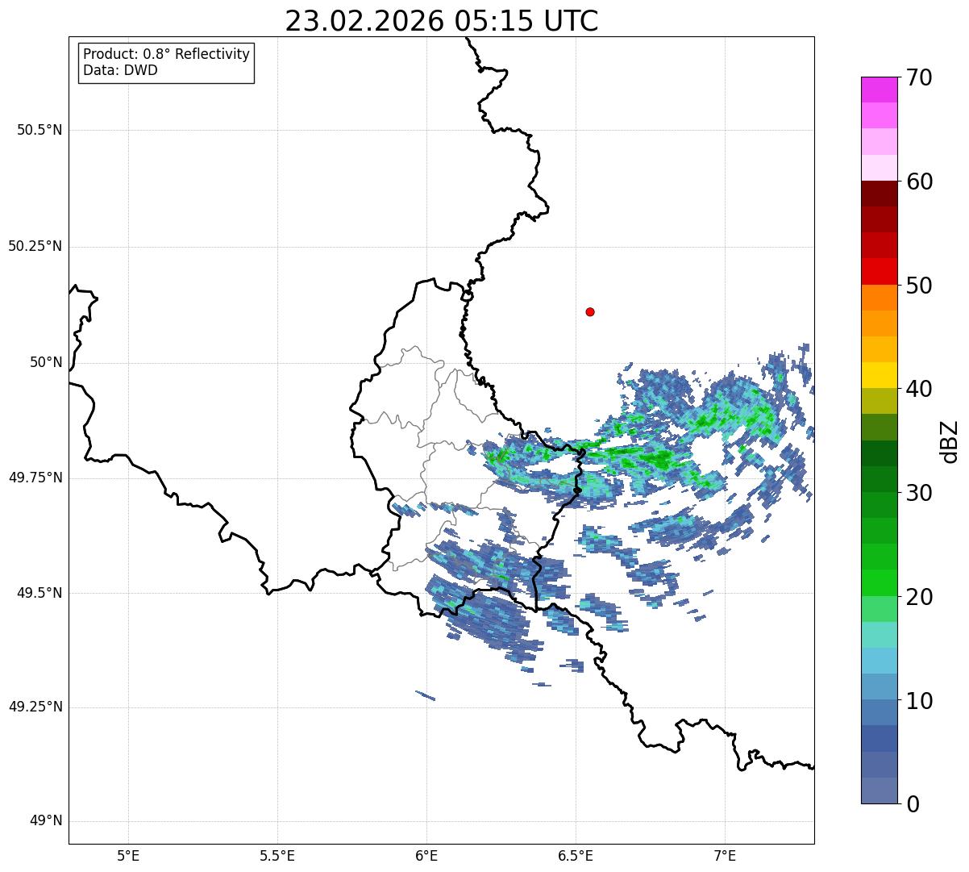The height and width of the screenshot is (872, 969).
Task: Click the latitude label '50.5°N'
Action: tap(40, 130)
